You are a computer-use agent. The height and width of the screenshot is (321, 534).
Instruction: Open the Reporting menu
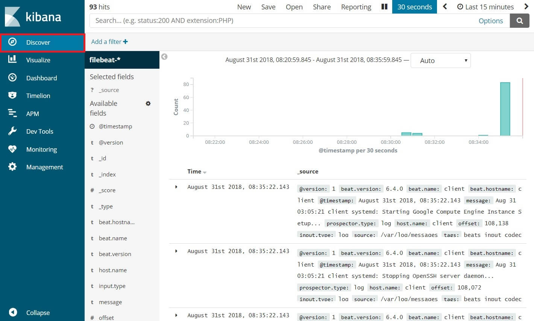356,7
